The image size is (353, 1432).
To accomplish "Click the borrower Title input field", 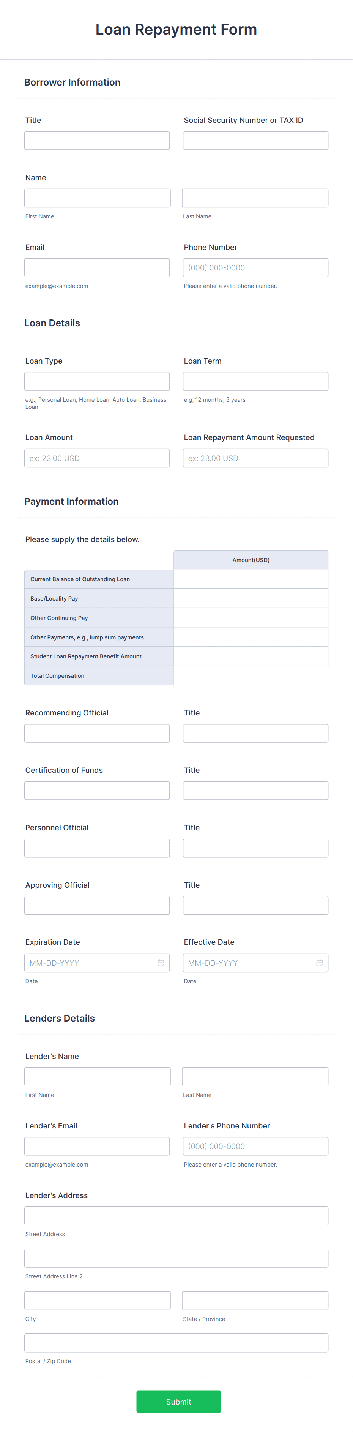I will [x=97, y=141].
